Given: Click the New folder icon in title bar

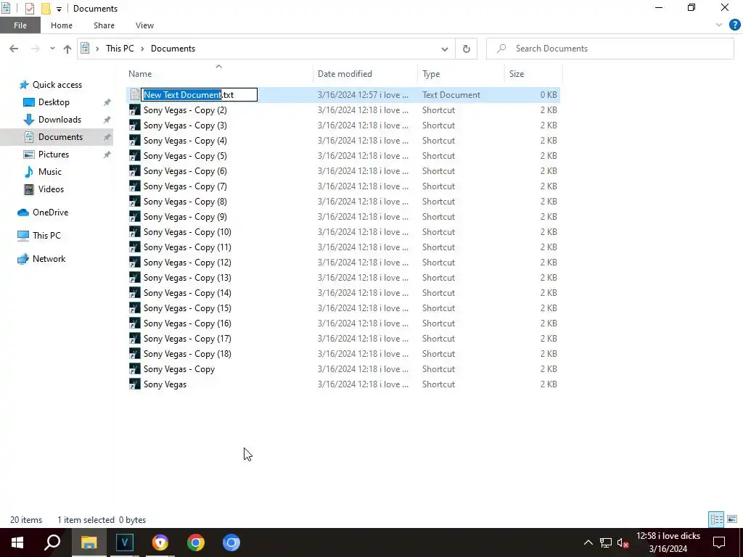Looking at the screenshot, I should (x=46, y=8).
